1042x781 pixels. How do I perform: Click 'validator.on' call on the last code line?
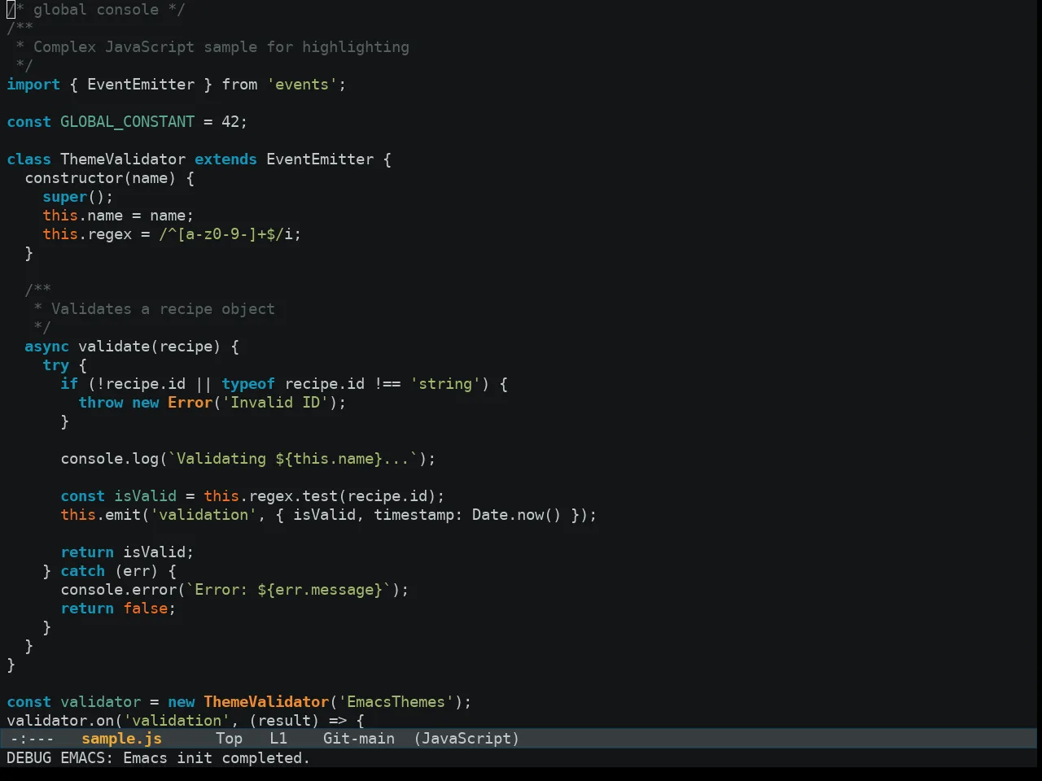60,721
